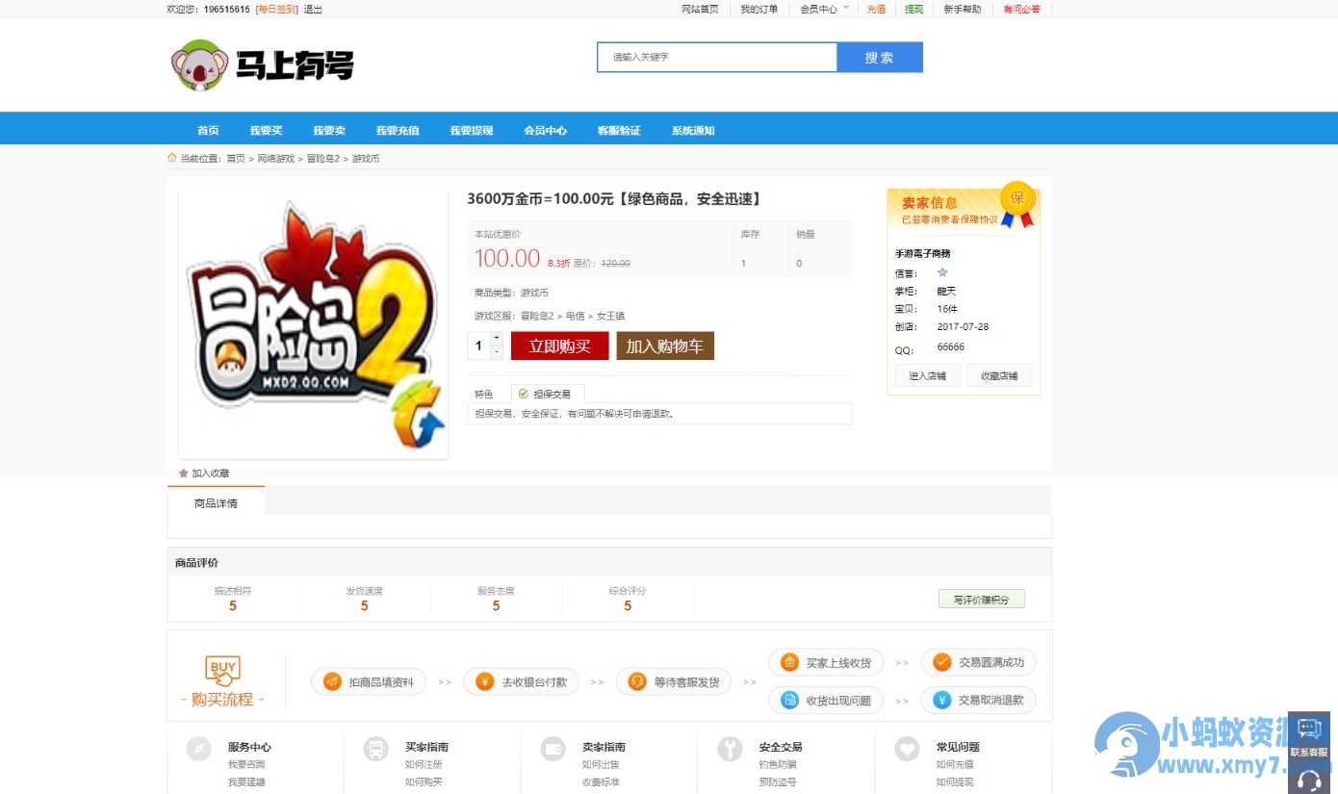Click the red 立即购买 button
This screenshot has height=794, width=1338.
tap(560, 346)
